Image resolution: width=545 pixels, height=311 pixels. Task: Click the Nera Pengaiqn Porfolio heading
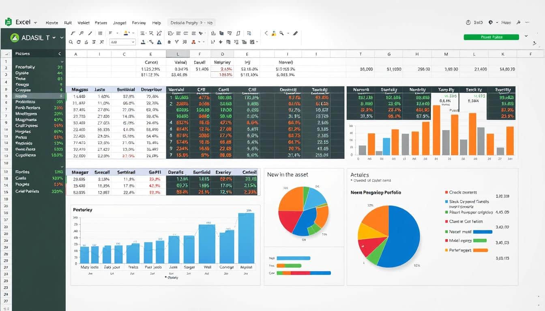coord(375,192)
